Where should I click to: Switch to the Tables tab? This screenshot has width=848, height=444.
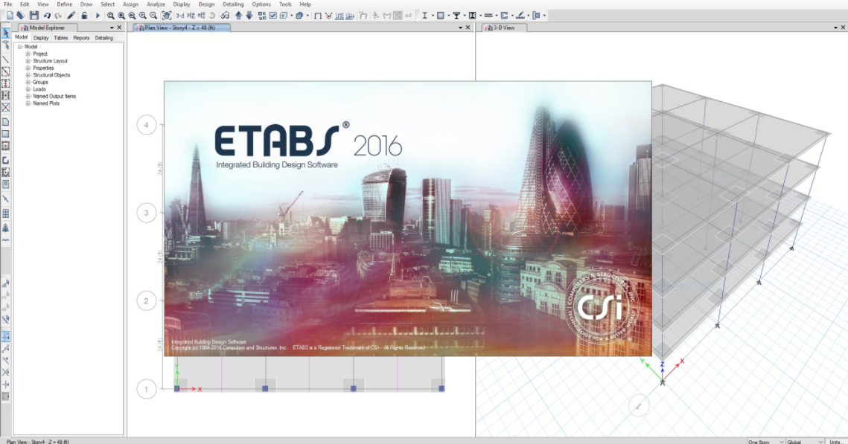point(60,38)
